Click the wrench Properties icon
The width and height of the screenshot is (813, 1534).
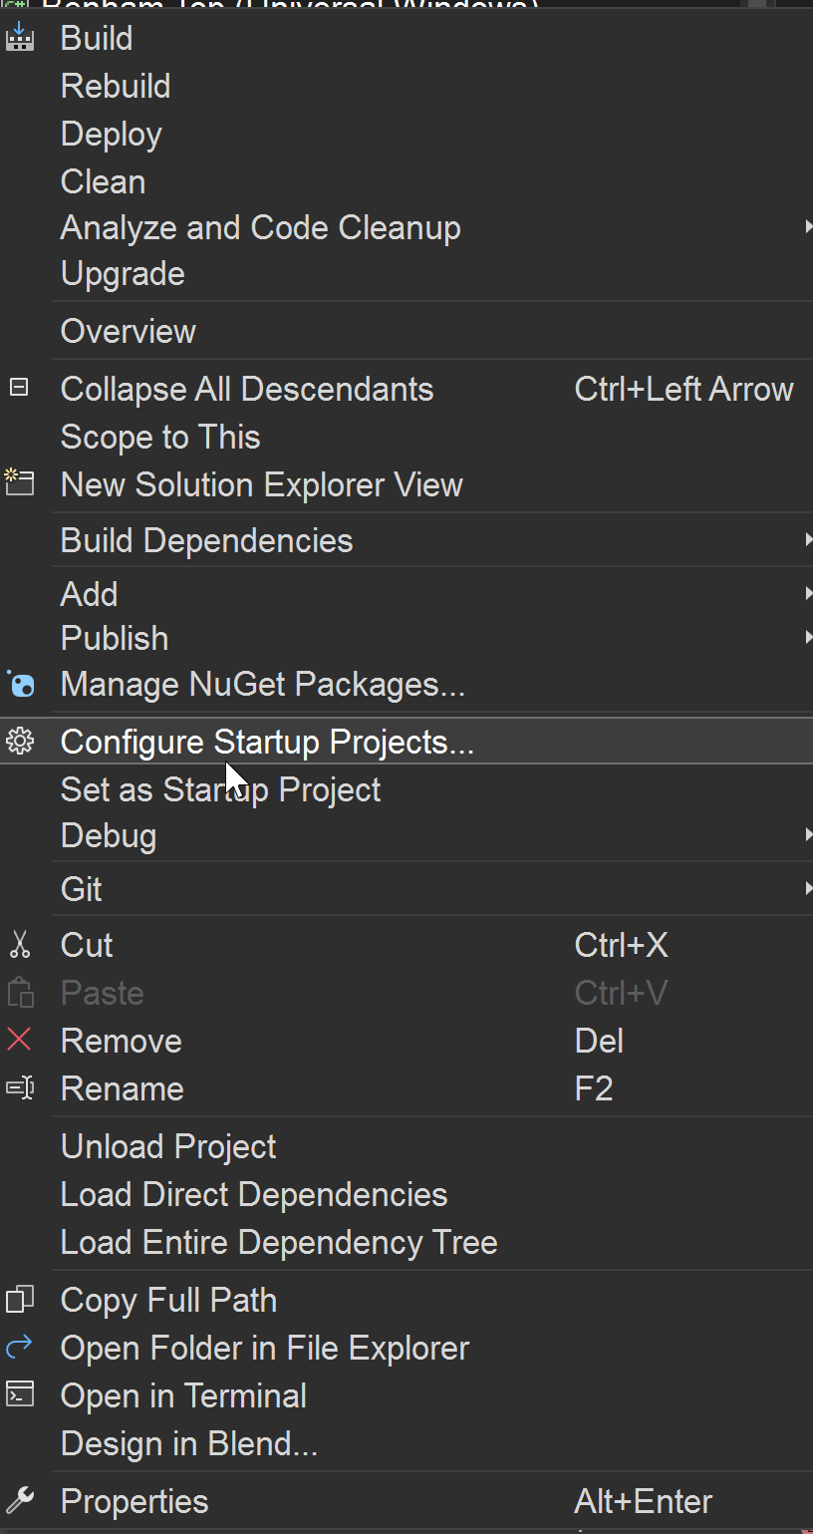(20, 1500)
